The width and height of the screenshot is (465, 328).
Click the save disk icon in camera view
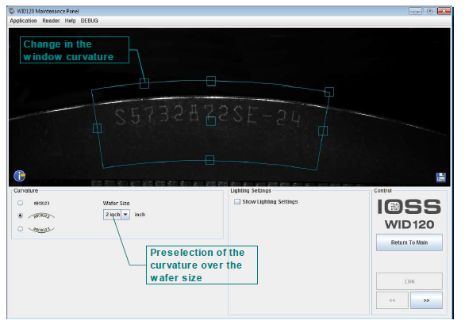[441, 177]
